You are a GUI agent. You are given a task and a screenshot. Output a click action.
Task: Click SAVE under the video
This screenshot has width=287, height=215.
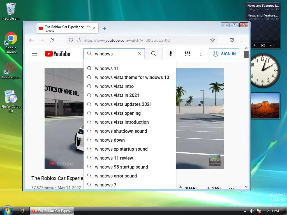click(213, 188)
